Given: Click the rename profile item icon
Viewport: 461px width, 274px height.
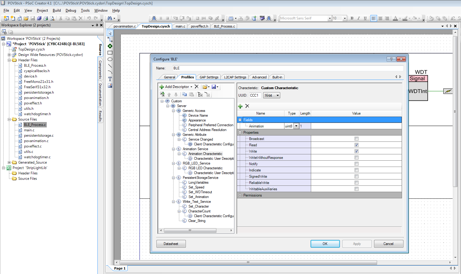Looking at the screenshot, I should tap(162, 95).
